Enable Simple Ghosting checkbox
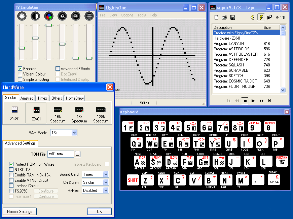The width and height of the screenshot is (293, 219). [20, 79]
